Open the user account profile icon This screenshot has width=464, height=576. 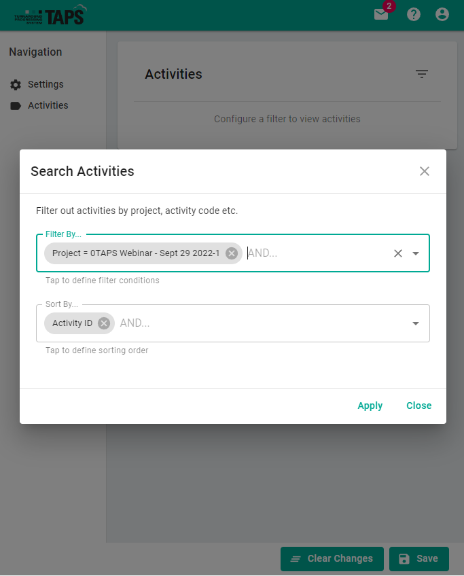(x=442, y=14)
